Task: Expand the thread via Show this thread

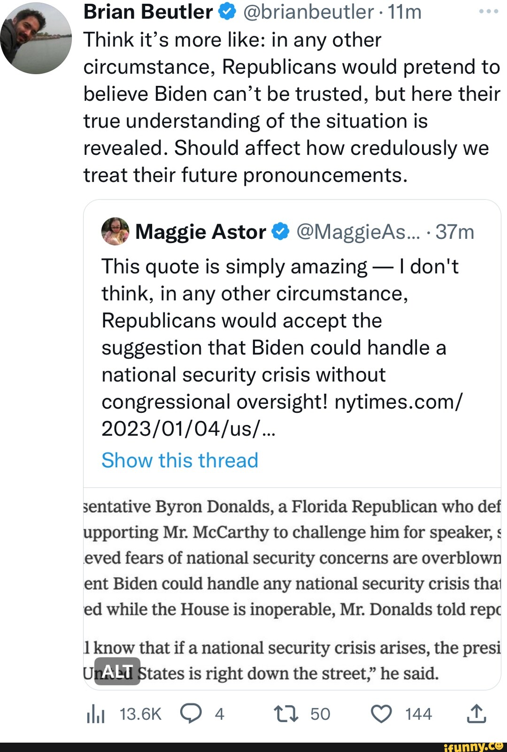Action: pyautogui.click(x=180, y=461)
